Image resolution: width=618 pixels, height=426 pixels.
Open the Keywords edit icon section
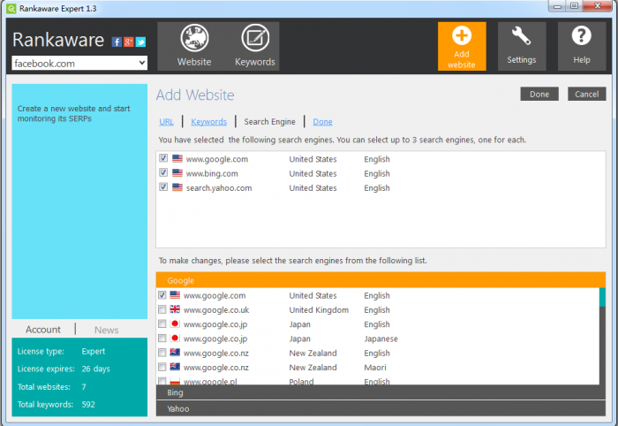254,46
